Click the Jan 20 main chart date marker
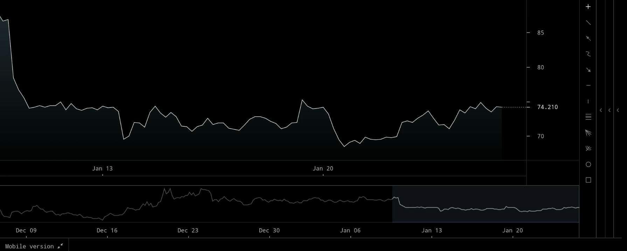The image size is (627, 251). pyautogui.click(x=323, y=168)
